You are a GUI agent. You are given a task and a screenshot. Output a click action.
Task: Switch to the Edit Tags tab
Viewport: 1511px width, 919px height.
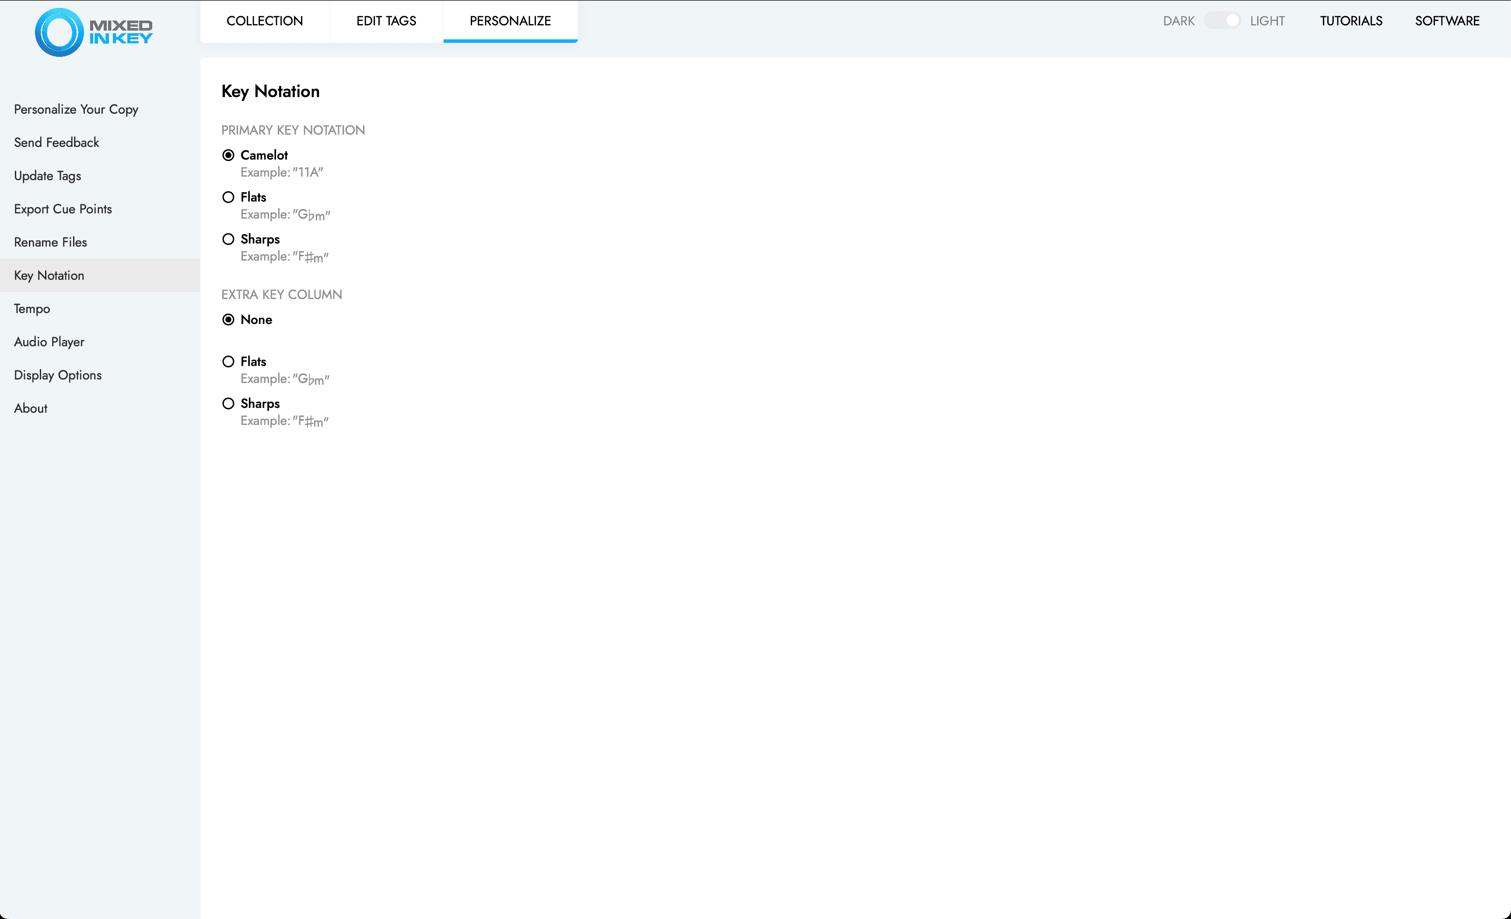point(386,21)
